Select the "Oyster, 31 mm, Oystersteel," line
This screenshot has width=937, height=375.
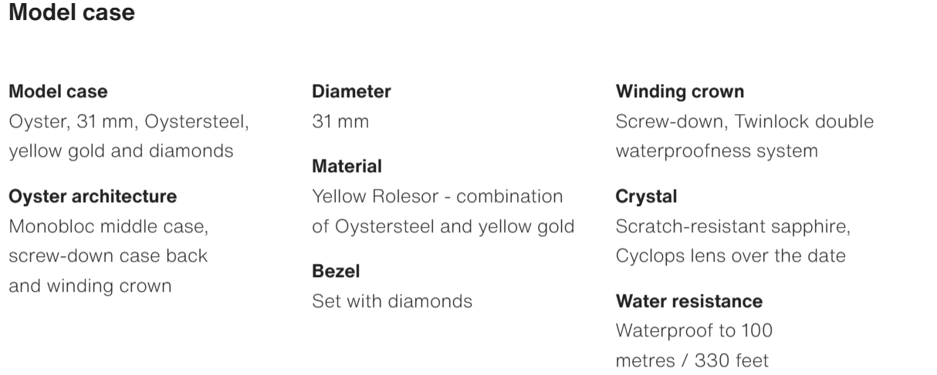(x=129, y=122)
